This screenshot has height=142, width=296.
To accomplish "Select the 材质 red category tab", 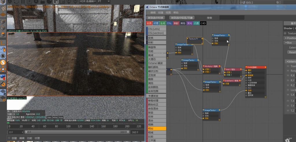I will pos(149,23).
